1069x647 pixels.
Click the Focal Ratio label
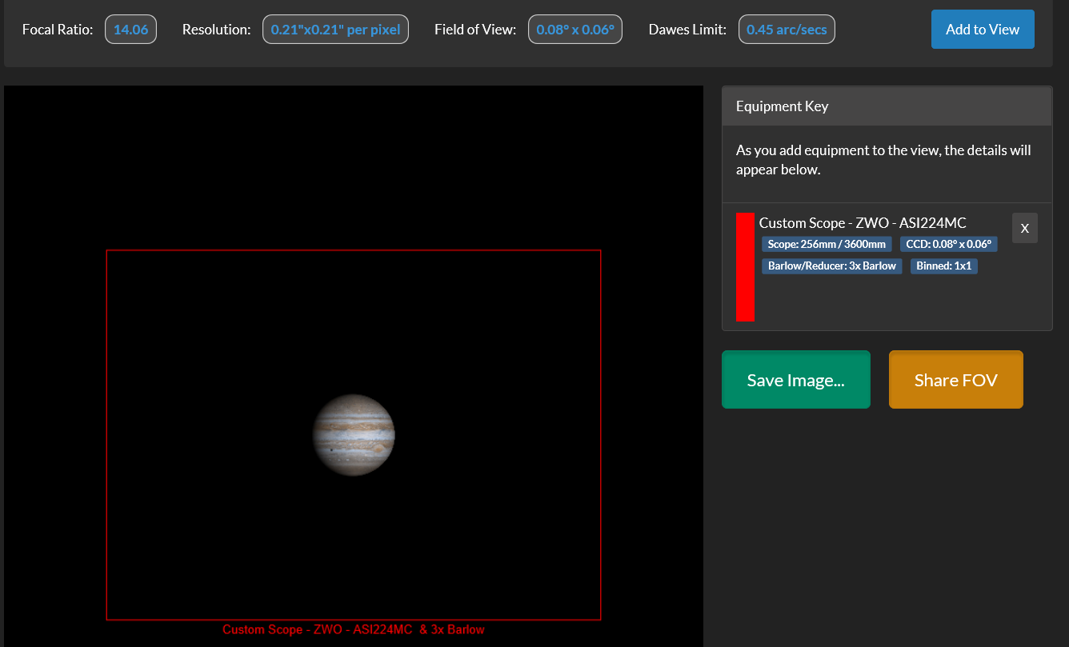coord(58,30)
